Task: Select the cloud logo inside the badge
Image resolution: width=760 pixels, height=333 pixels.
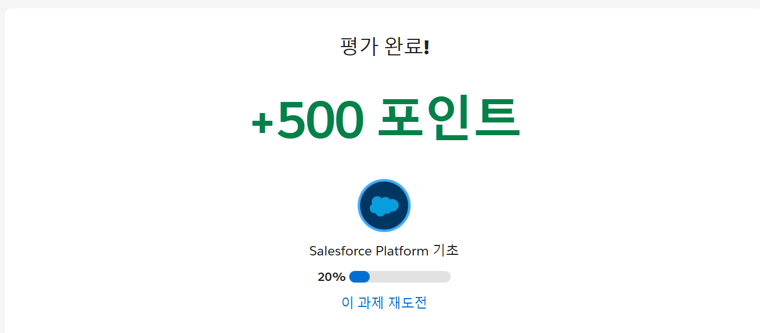Action: 384,206
